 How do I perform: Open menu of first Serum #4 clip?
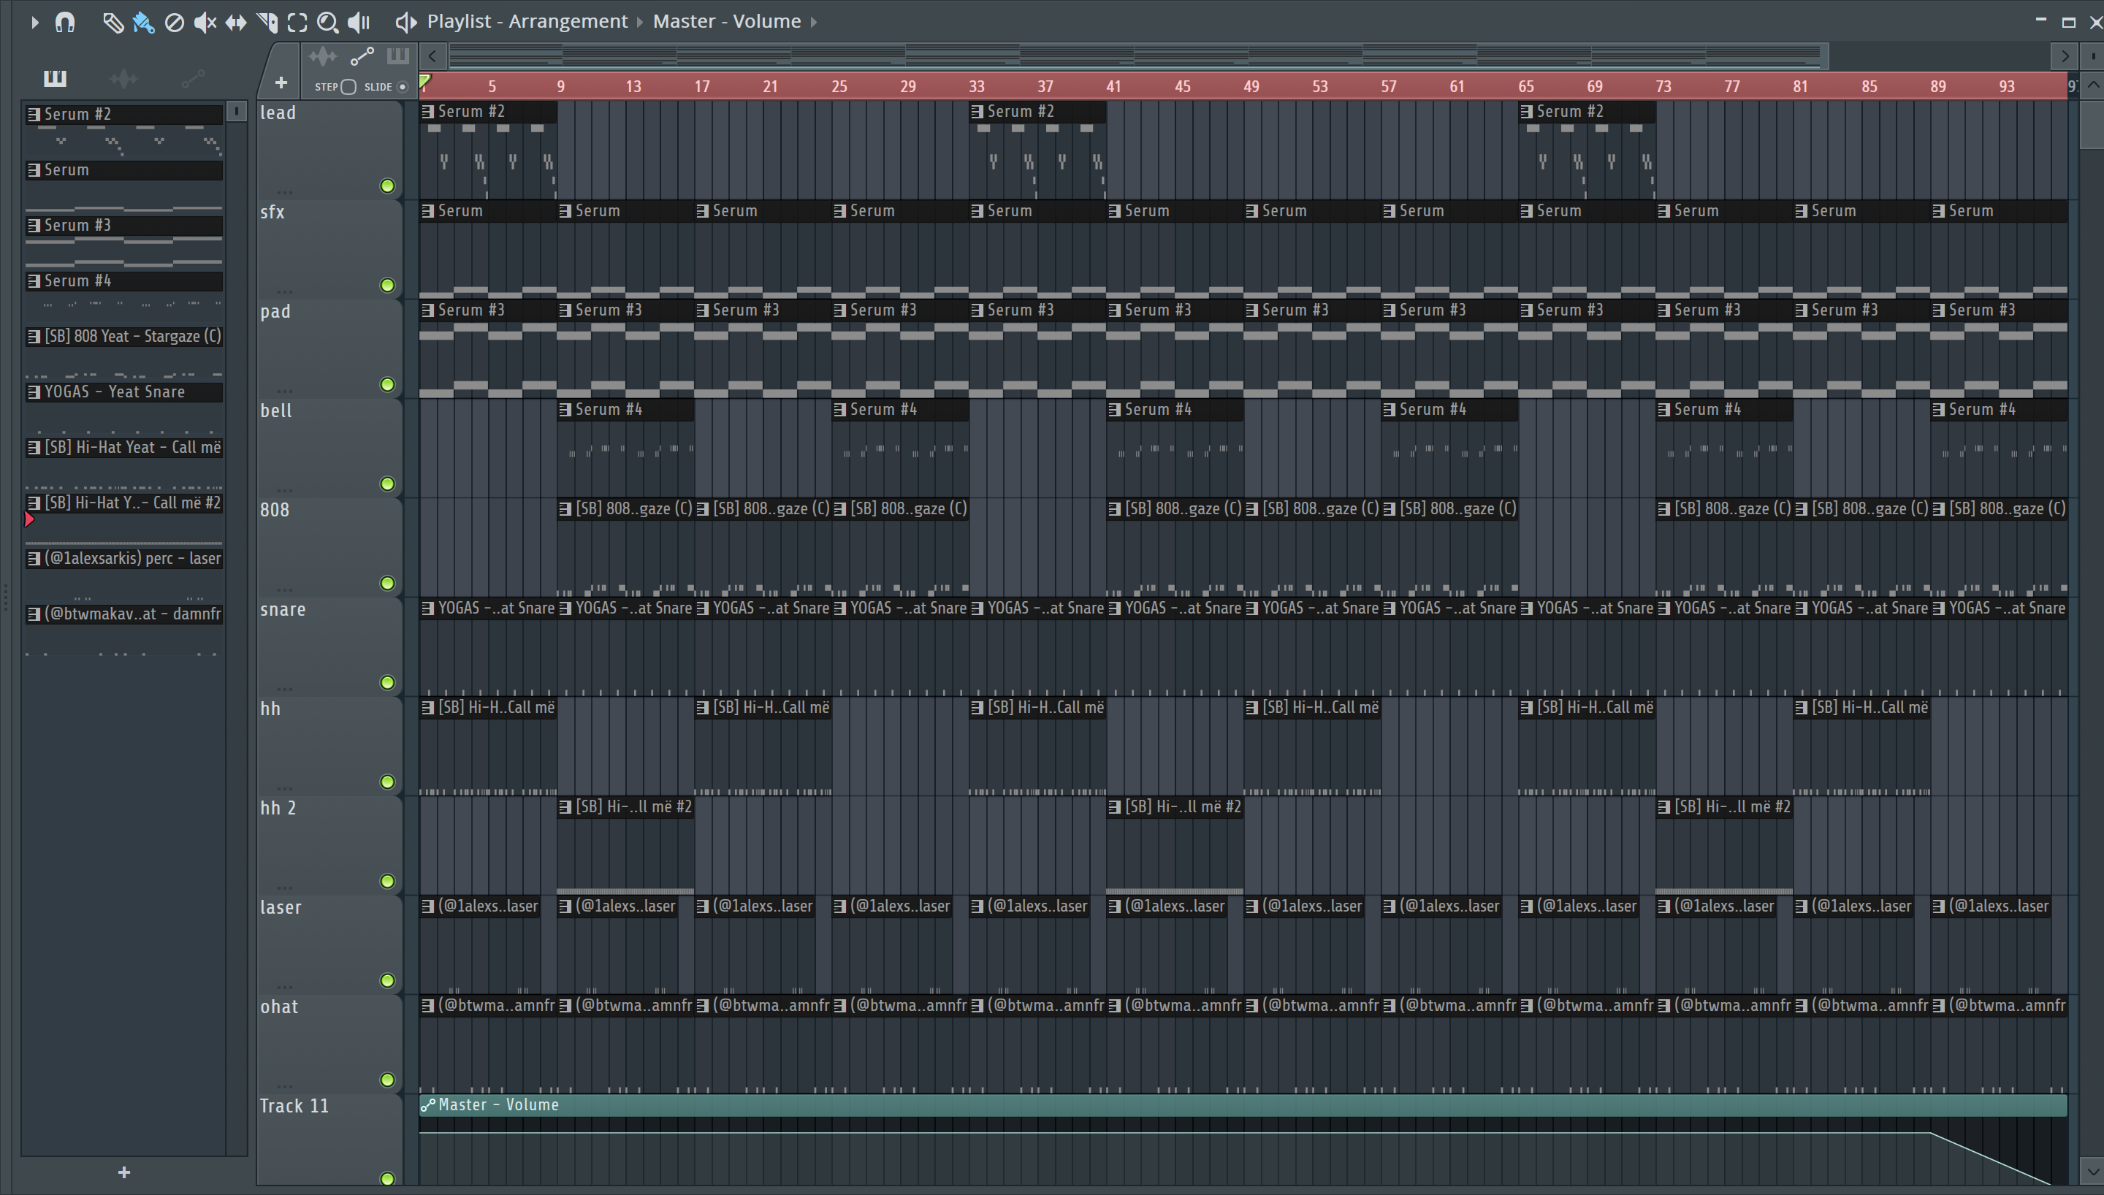coord(565,410)
